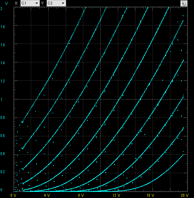Screen dimensions: 194x198
Task: Open the Y axis channel C2 dropdown
Action: coord(56,3)
